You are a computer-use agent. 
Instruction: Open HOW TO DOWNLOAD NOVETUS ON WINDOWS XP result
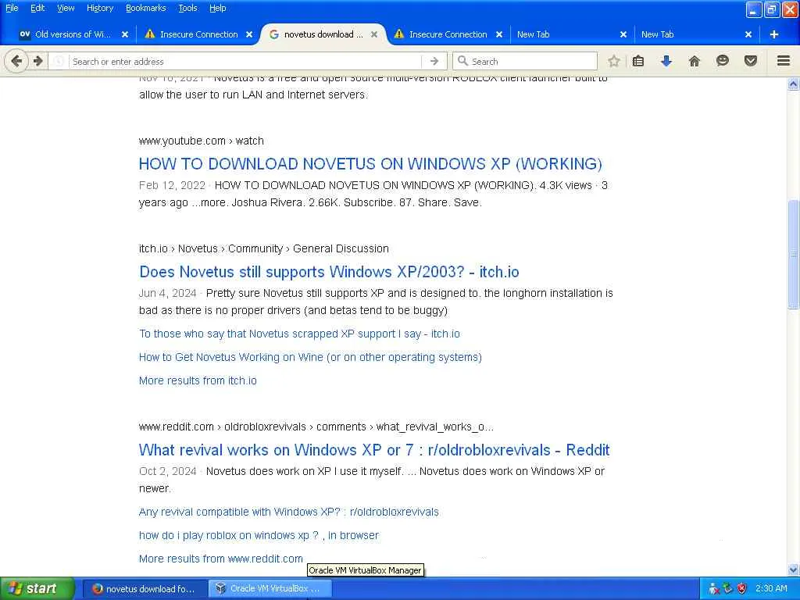coord(370,164)
